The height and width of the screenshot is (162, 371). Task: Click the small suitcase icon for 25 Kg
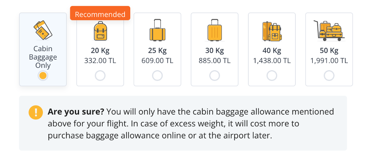[157, 31]
